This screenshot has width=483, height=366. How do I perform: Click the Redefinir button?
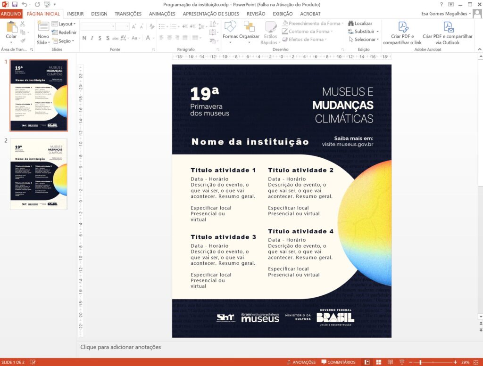click(64, 33)
